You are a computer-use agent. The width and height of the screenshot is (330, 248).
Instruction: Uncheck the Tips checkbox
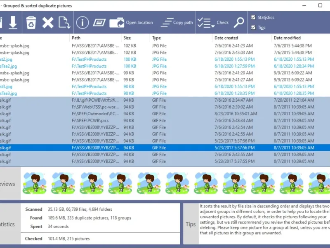(253, 27)
